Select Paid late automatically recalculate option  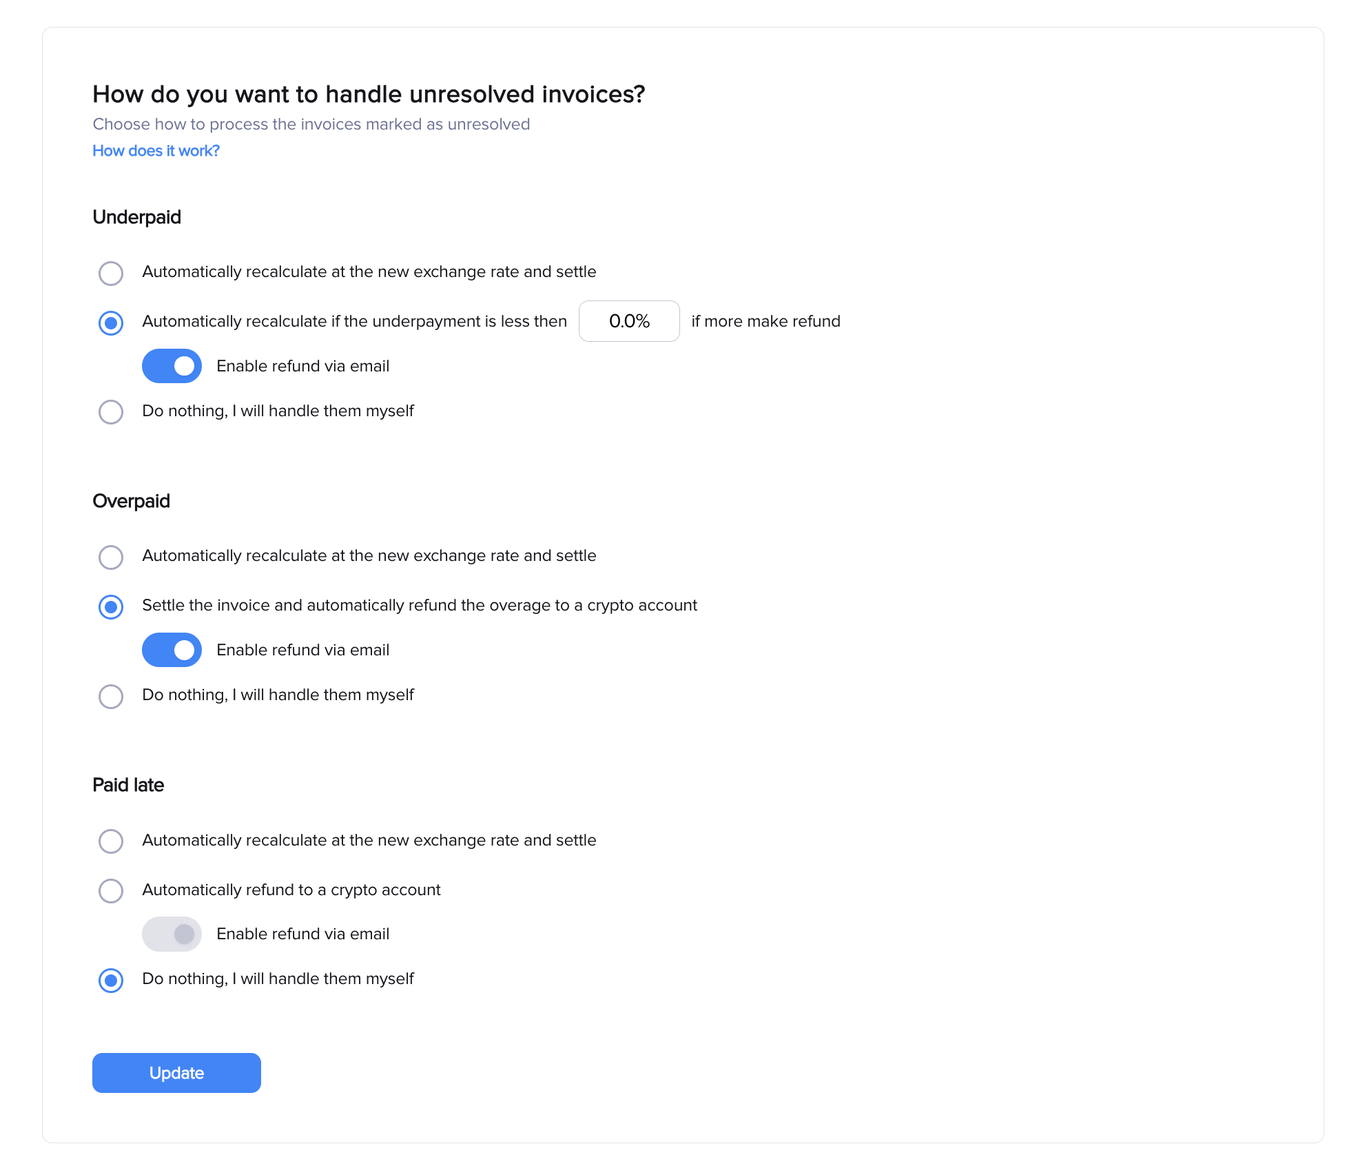(111, 841)
